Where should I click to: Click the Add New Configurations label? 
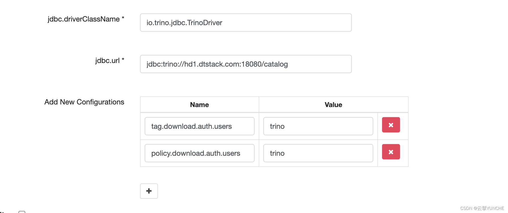click(x=84, y=102)
